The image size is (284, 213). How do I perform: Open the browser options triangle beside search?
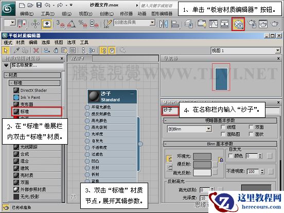pos(6,65)
